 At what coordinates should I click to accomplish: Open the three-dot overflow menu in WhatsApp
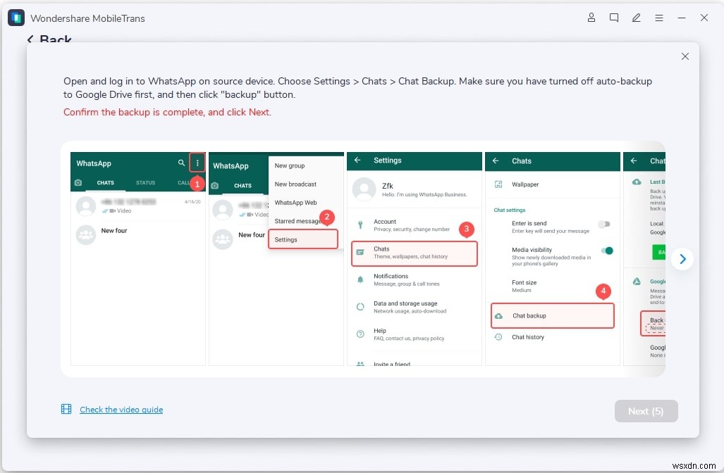pos(197,163)
